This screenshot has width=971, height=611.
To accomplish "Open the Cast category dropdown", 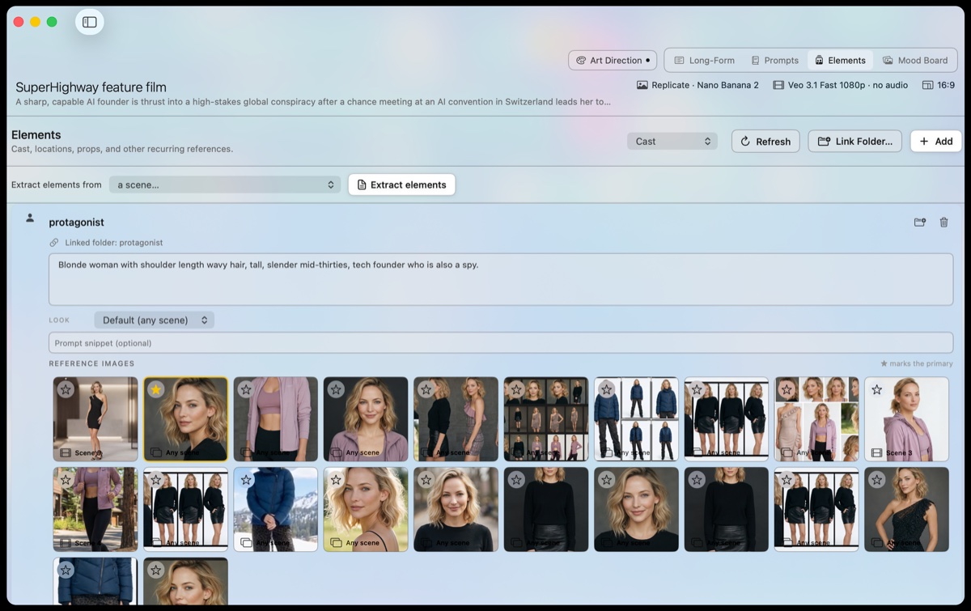I will coord(672,141).
